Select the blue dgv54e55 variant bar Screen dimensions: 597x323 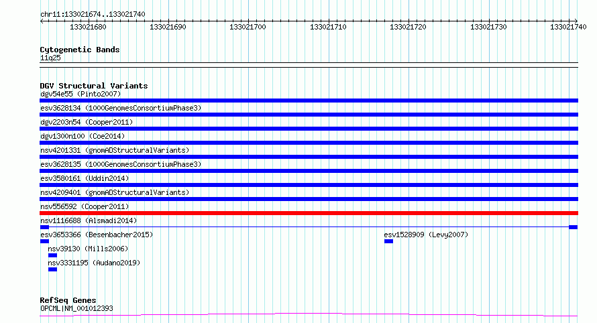[309, 101]
